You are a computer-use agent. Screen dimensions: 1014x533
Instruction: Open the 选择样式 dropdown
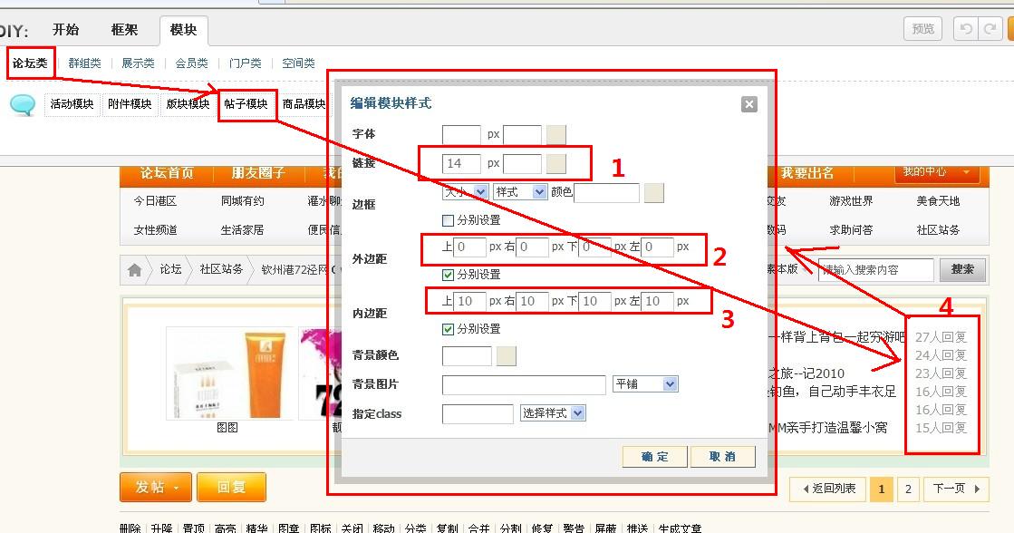[x=553, y=413]
